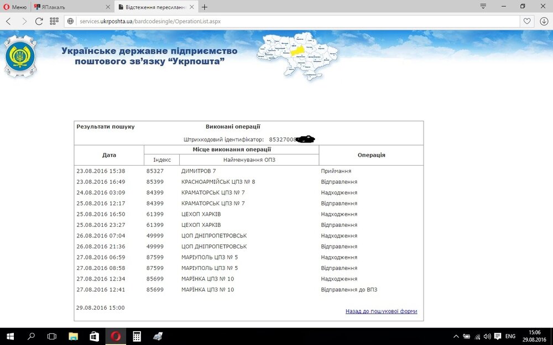The height and width of the screenshot is (345, 553).
Task: Open File Explorer from taskbar
Action: tap(73, 337)
